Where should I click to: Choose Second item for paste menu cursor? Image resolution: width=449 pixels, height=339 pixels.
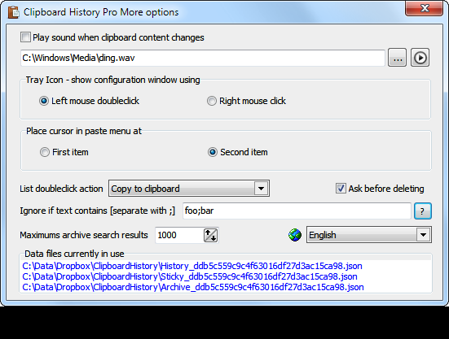213,152
